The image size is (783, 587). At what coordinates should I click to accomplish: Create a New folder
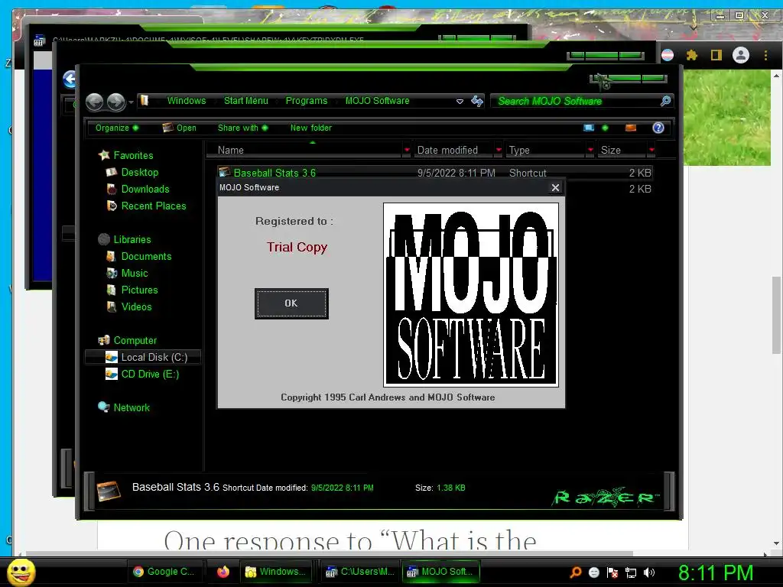[x=311, y=128]
